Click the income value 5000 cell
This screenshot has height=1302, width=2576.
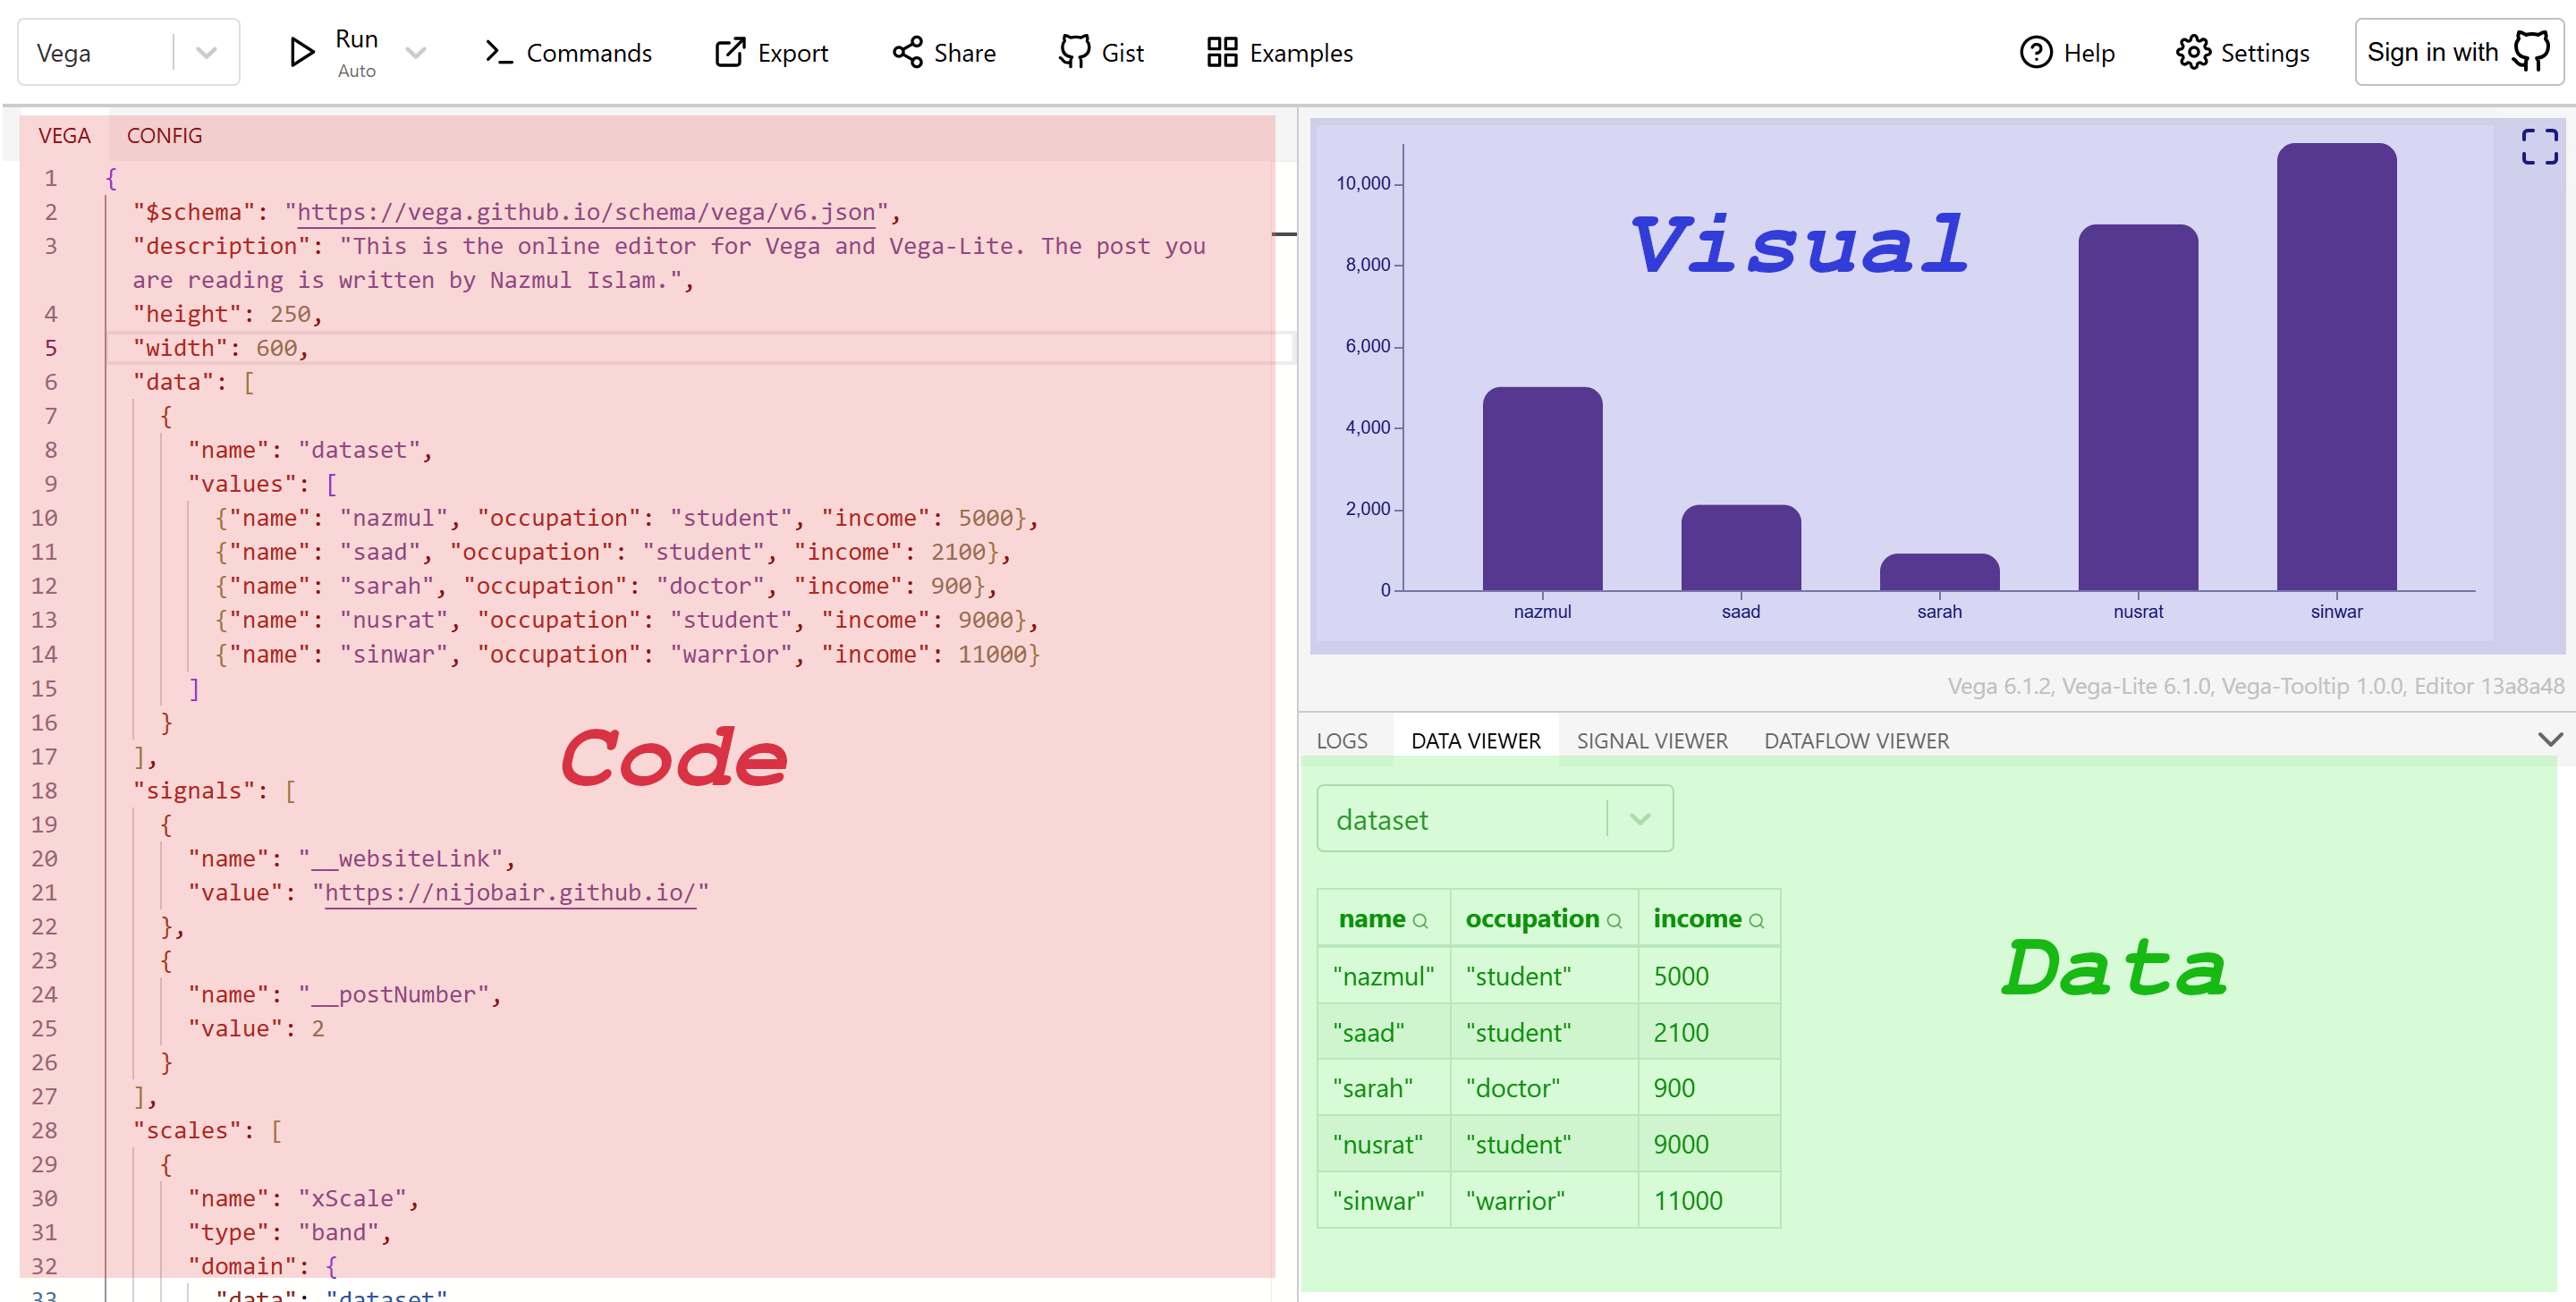tap(1709, 976)
